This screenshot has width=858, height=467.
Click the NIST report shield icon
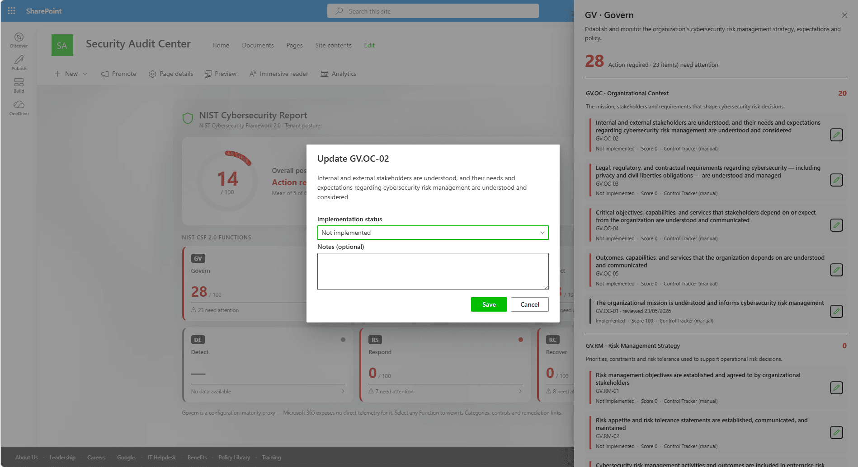point(188,119)
